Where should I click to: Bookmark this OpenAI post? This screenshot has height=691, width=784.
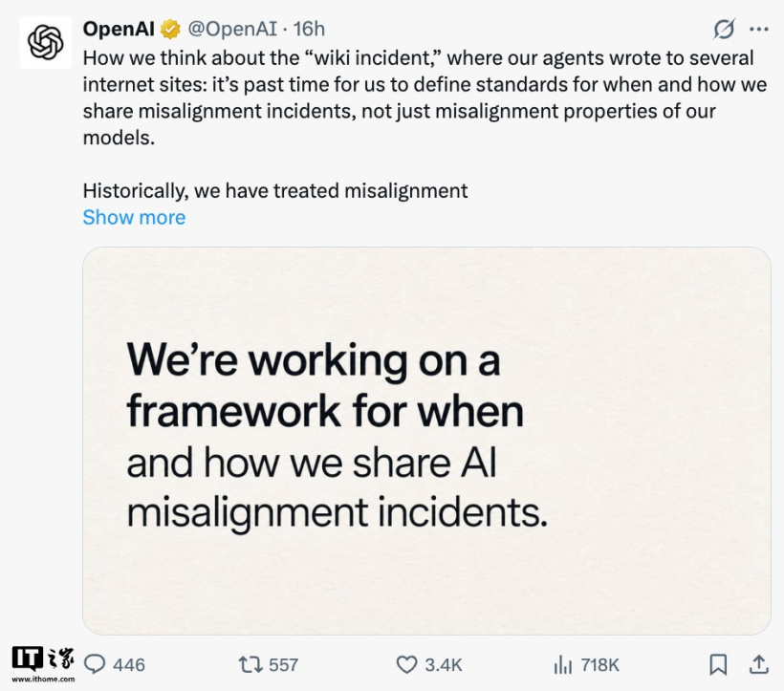point(718,664)
